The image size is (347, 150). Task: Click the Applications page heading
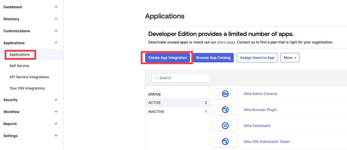165,16
